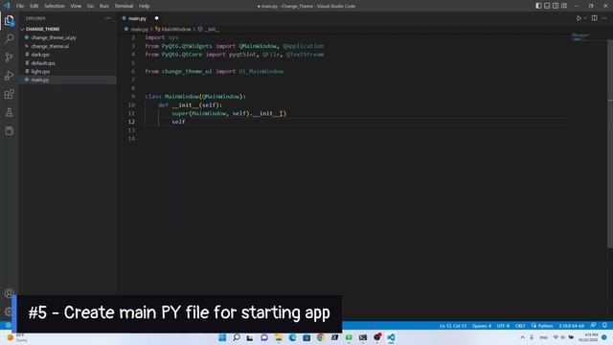Click 'Ui_MainWindow' import on line 6
Viewport: 613px width, 345px height.
coord(261,71)
